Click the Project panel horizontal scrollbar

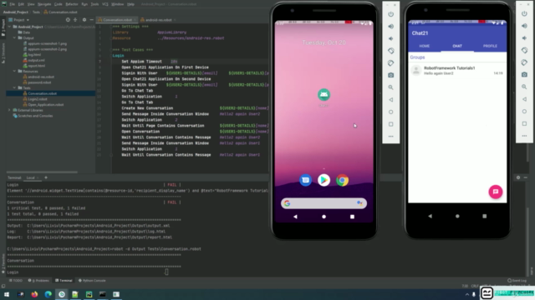[x=42, y=172]
